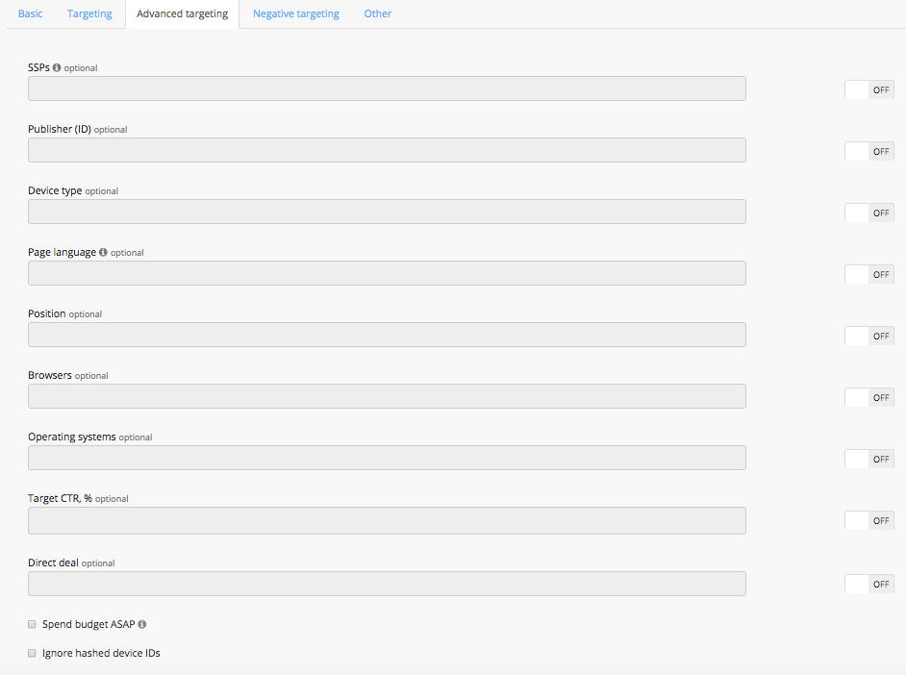Switch on the Target CTR toggle

[x=868, y=520]
